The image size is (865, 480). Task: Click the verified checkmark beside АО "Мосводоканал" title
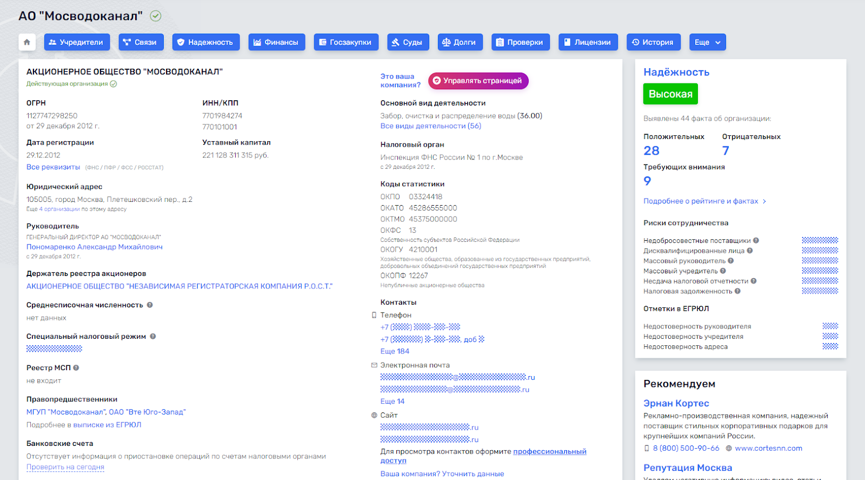click(x=156, y=16)
